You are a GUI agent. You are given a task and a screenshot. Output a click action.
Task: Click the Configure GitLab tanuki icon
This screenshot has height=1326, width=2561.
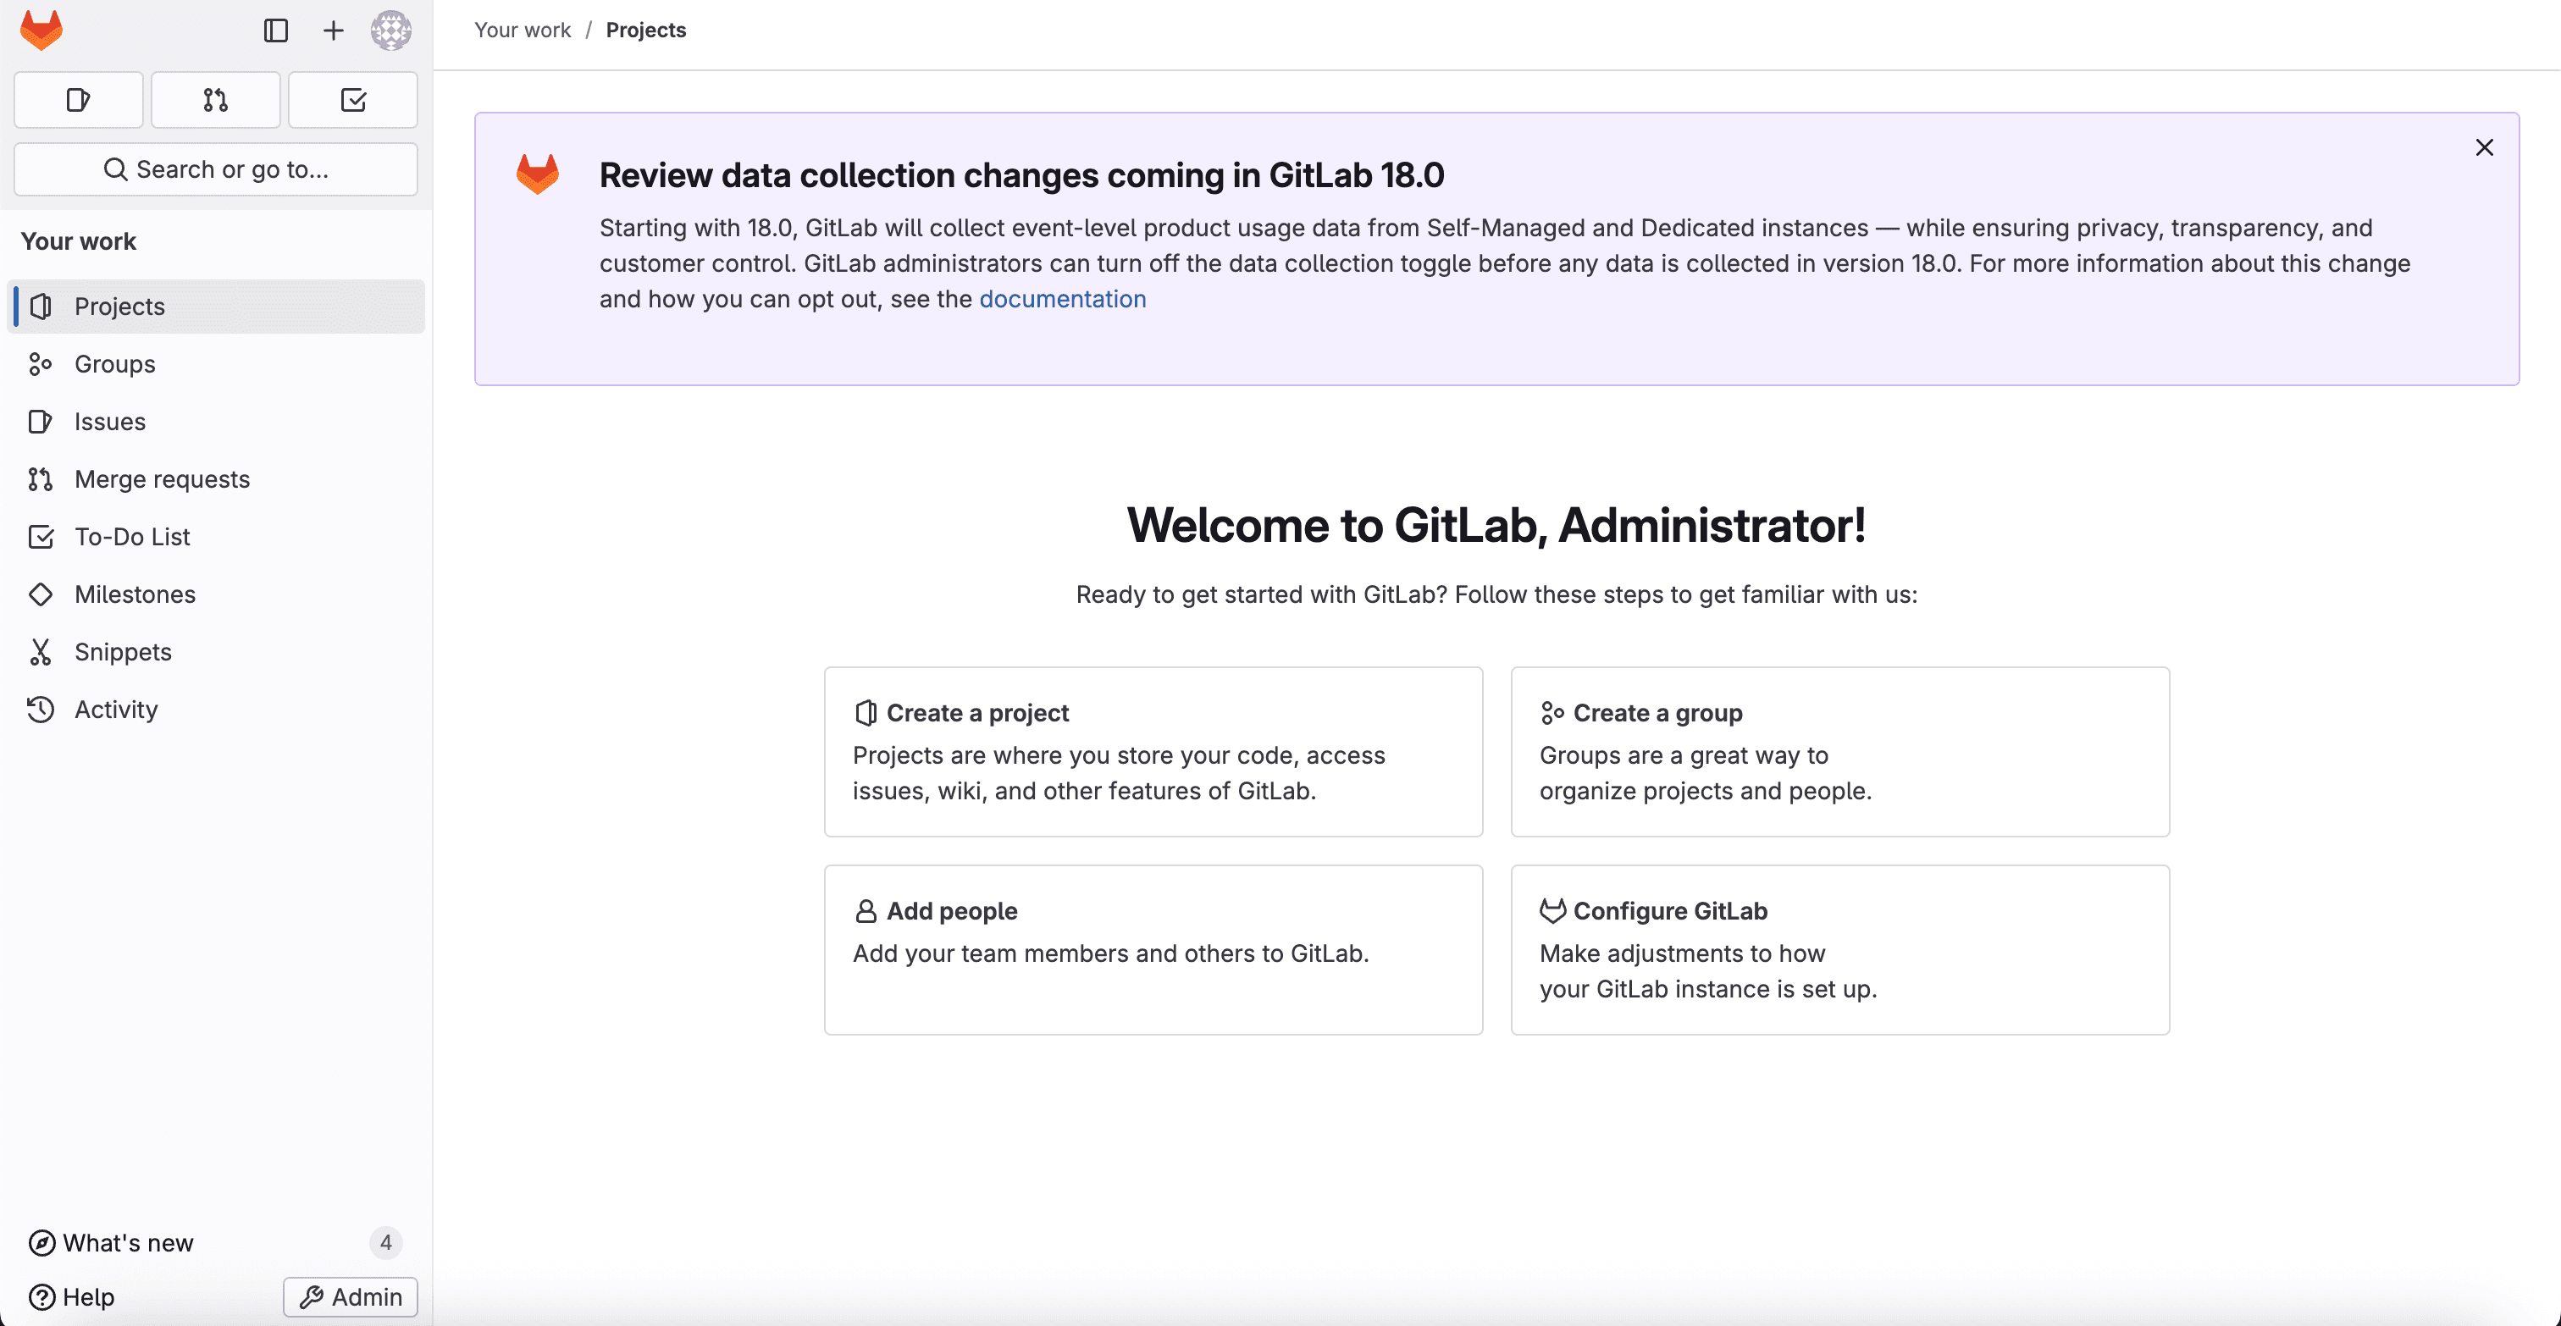1552,910
